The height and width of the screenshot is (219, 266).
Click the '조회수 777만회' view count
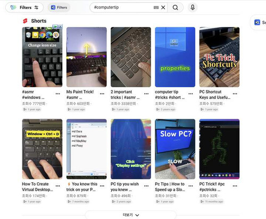pos(34,104)
